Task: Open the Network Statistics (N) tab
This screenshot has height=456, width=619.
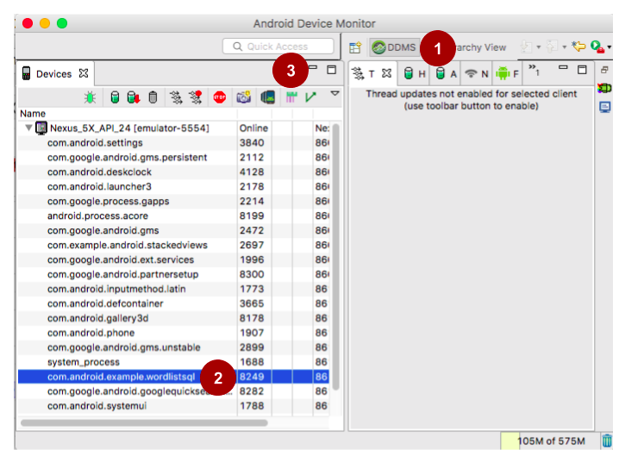Action: 477,73
